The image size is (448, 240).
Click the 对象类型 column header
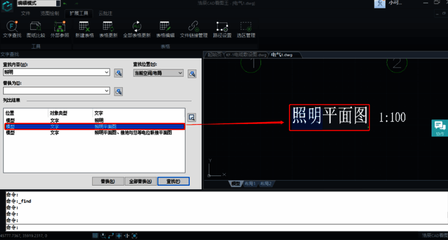pyautogui.click(x=59, y=114)
